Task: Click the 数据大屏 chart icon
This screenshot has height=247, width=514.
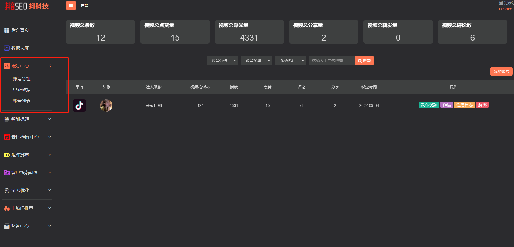Action: click(x=7, y=48)
